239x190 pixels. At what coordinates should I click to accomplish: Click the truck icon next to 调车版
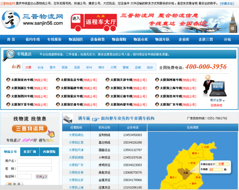tap(68, 118)
